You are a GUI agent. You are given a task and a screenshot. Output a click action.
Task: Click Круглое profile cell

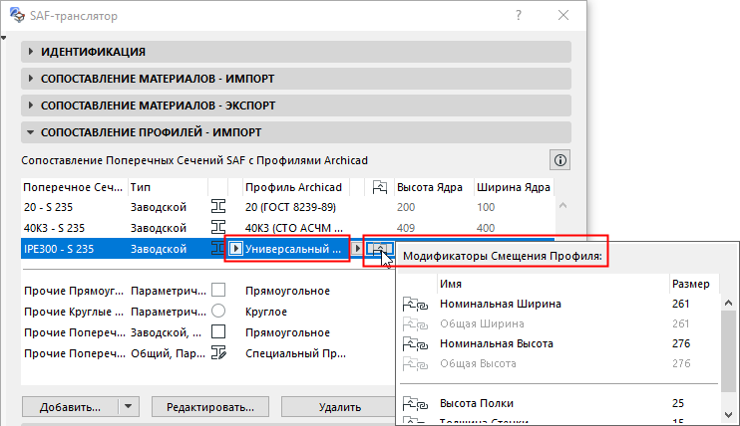(x=265, y=312)
